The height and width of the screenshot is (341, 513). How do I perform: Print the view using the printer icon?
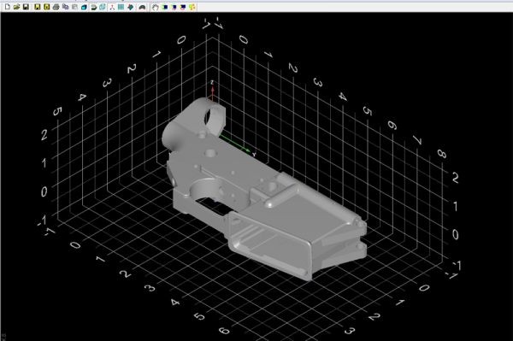click(x=56, y=7)
